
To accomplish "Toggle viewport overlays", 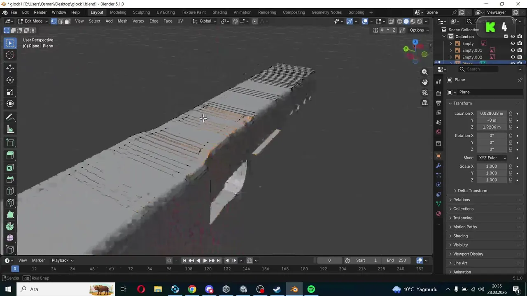I will 365,21.
